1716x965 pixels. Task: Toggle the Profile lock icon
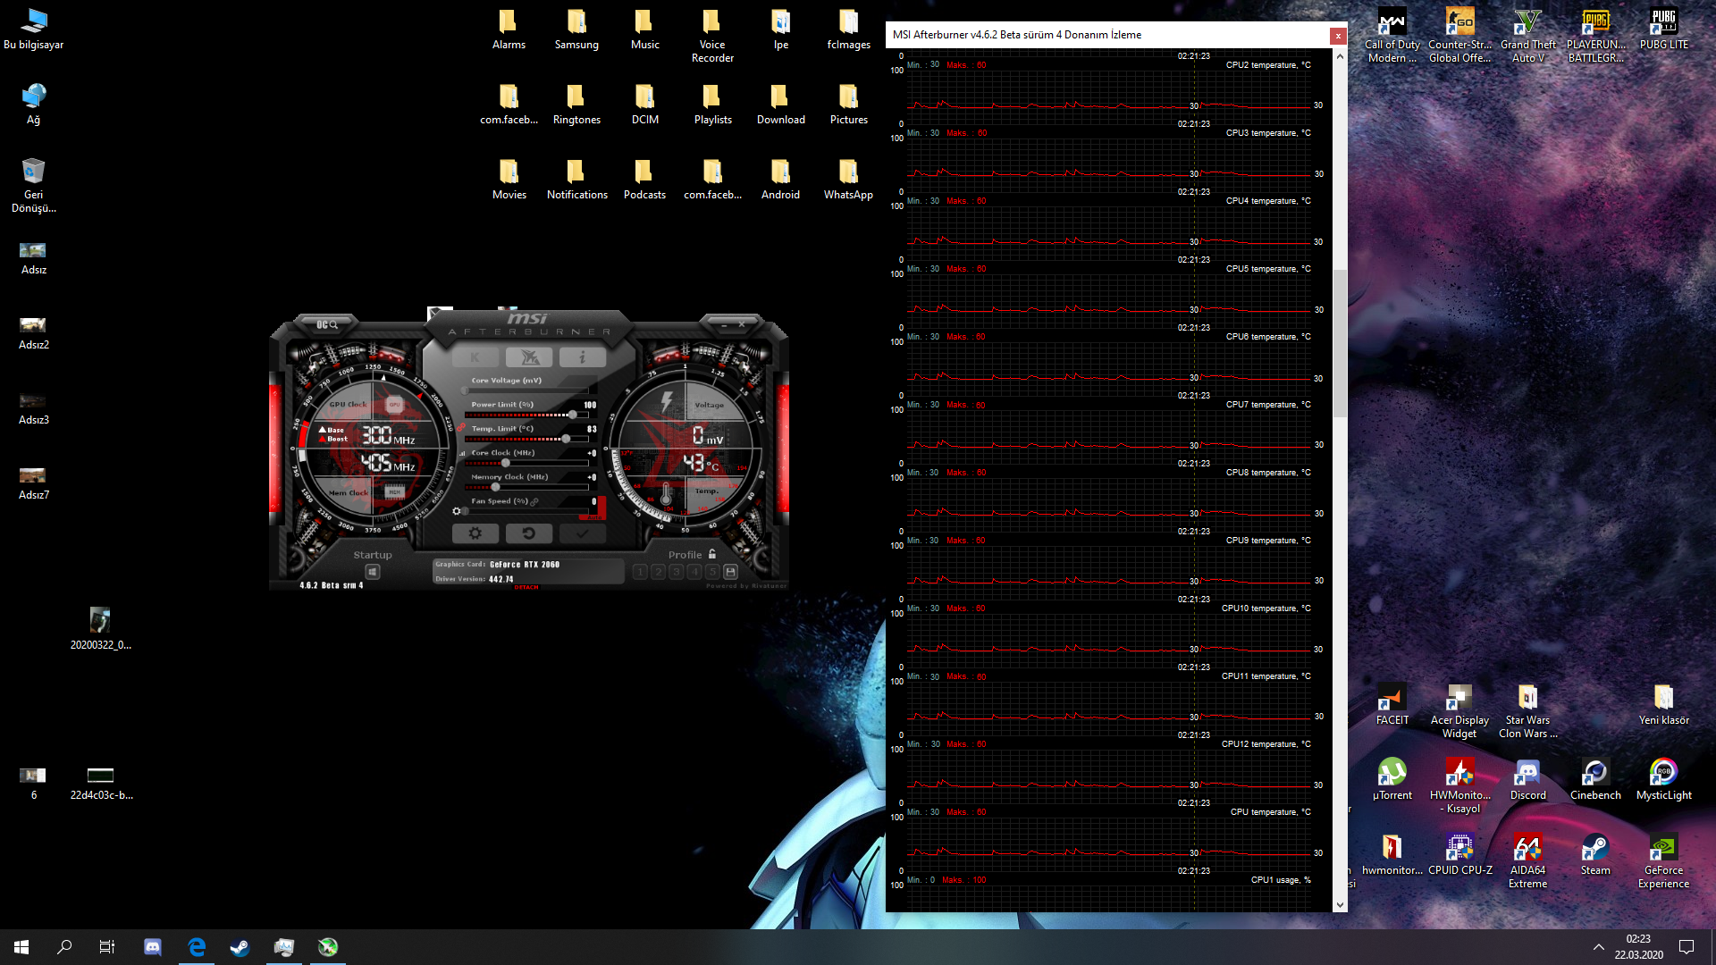tap(712, 554)
